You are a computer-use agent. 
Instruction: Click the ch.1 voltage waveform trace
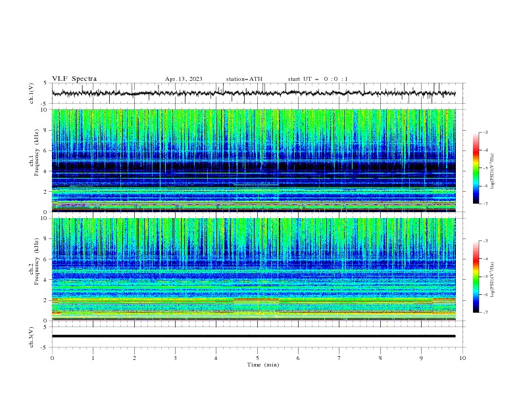[x=253, y=93]
